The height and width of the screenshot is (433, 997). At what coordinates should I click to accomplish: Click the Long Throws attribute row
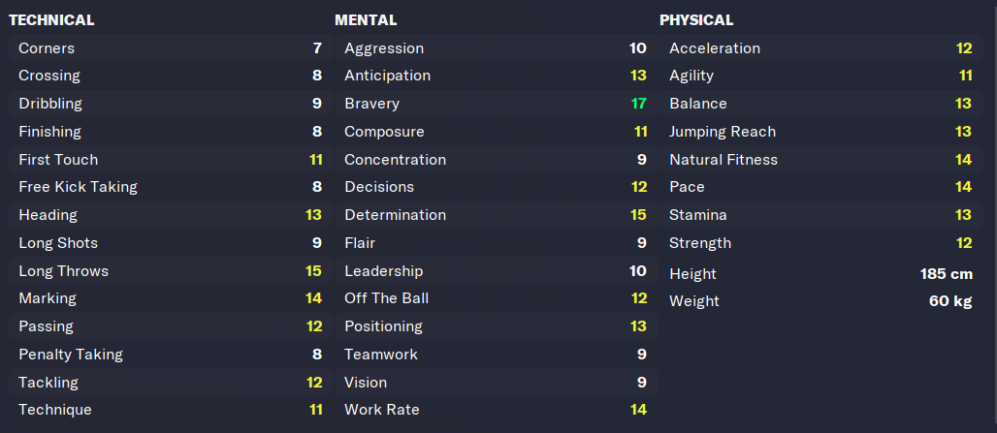point(170,271)
